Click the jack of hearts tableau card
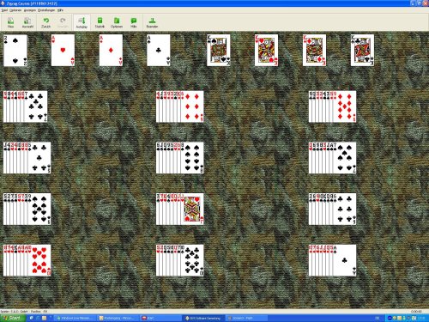 coord(192,209)
